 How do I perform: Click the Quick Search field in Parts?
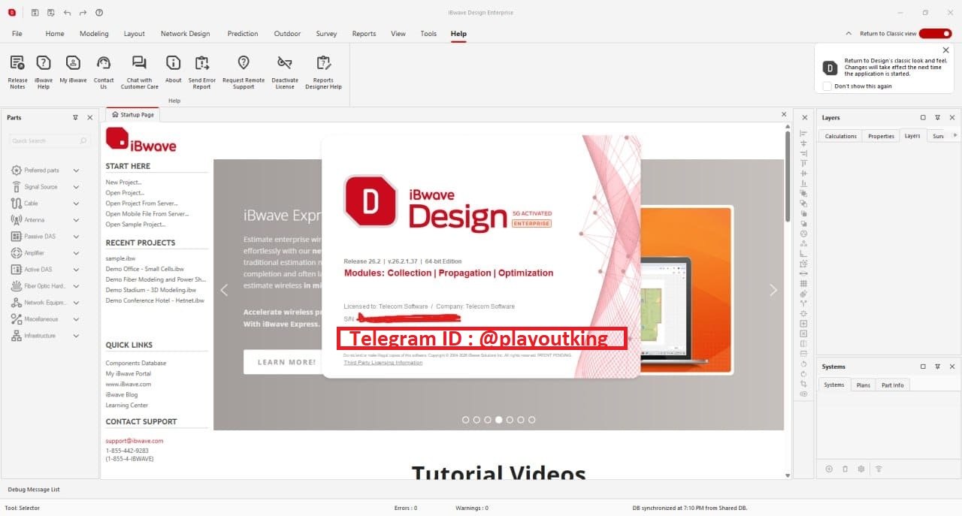pos(50,140)
